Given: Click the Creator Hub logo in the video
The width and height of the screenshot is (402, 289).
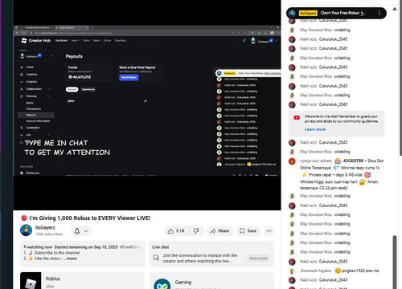Looking at the screenshot, I should 36,40.
